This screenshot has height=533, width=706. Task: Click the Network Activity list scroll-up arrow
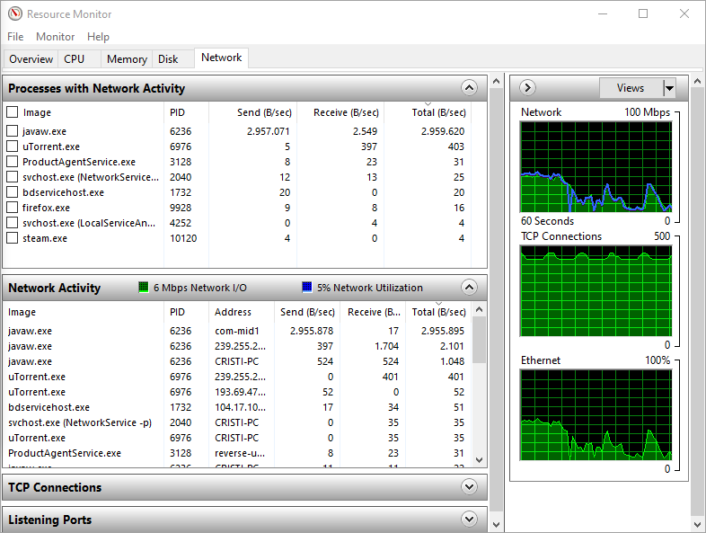479,309
